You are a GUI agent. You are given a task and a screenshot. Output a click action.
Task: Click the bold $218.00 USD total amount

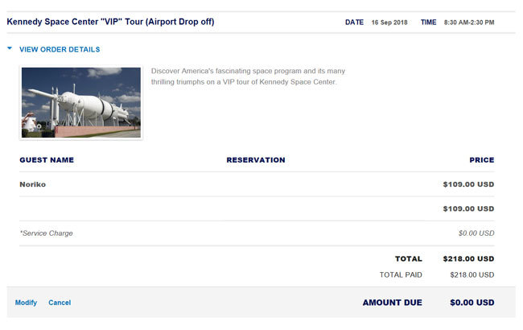click(x=468, y=259)
